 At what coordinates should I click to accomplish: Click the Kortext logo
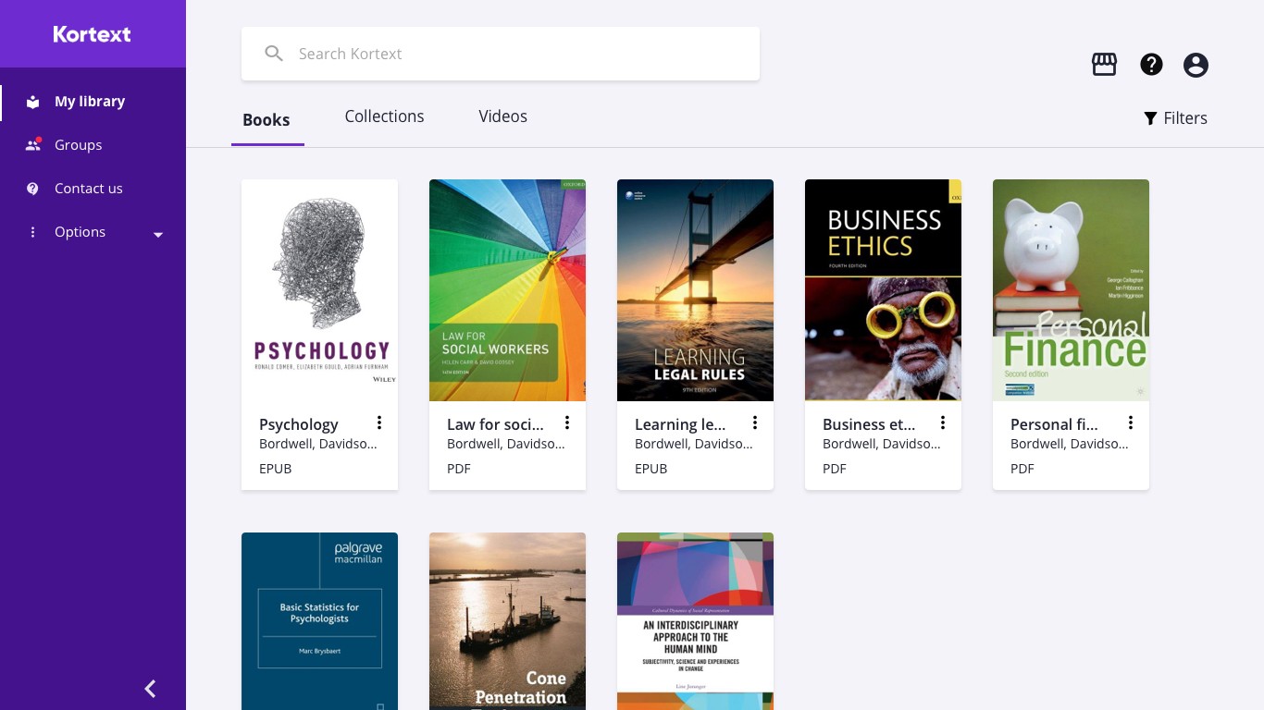click(x=92, y=34)
